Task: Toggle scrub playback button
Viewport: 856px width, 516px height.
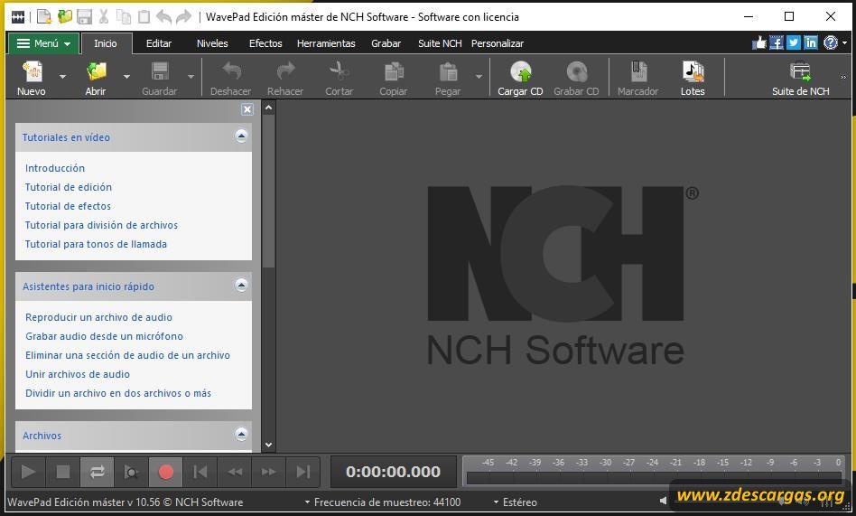Action: coord(131,472)
